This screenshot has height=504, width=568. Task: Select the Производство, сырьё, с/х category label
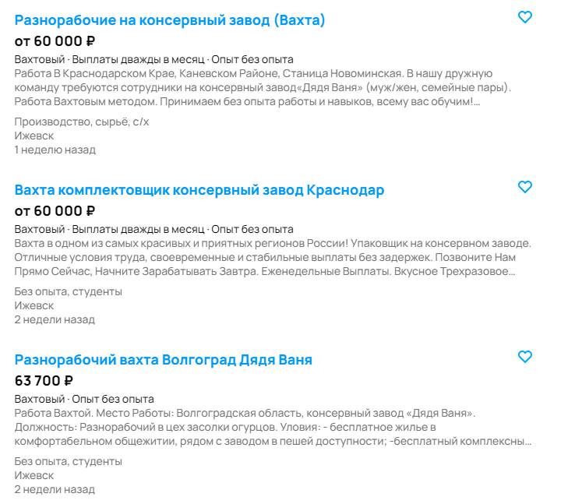82,122
